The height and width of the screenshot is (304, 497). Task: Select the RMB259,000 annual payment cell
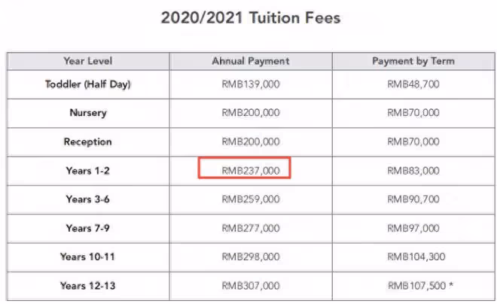point(251,199)
